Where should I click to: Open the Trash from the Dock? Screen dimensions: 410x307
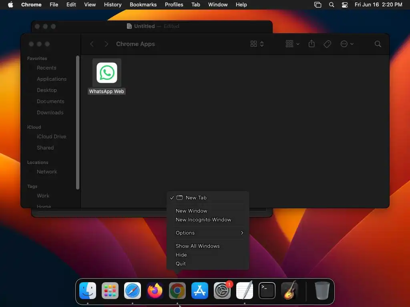click(x=322, y=291)
